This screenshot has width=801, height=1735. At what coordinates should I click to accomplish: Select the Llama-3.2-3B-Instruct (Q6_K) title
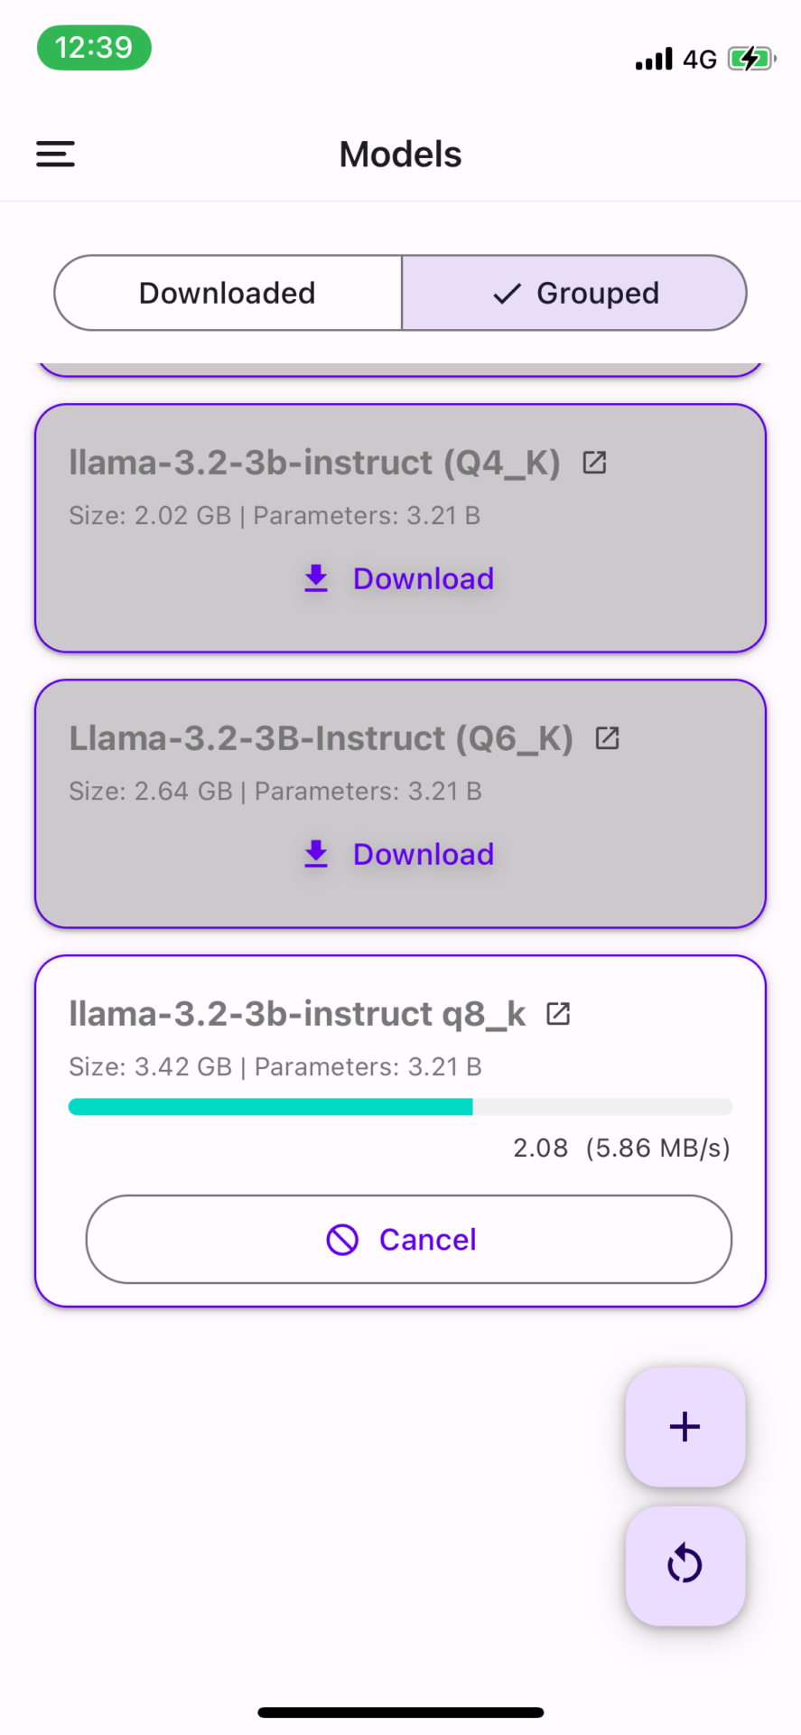321,738
